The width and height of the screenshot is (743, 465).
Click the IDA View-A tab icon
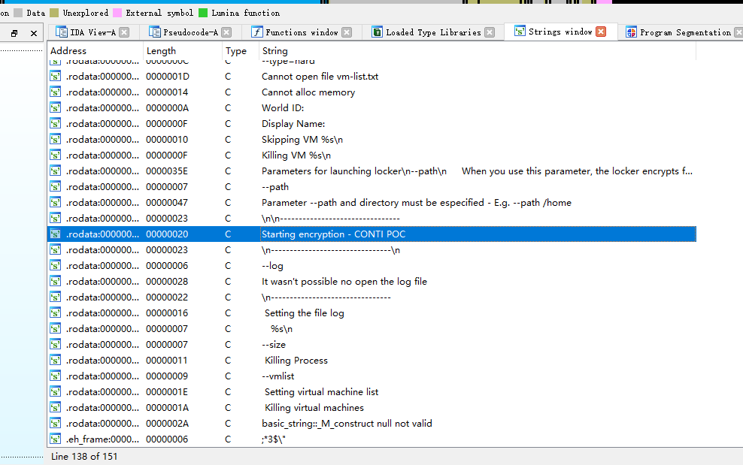[x=61, y=32]
